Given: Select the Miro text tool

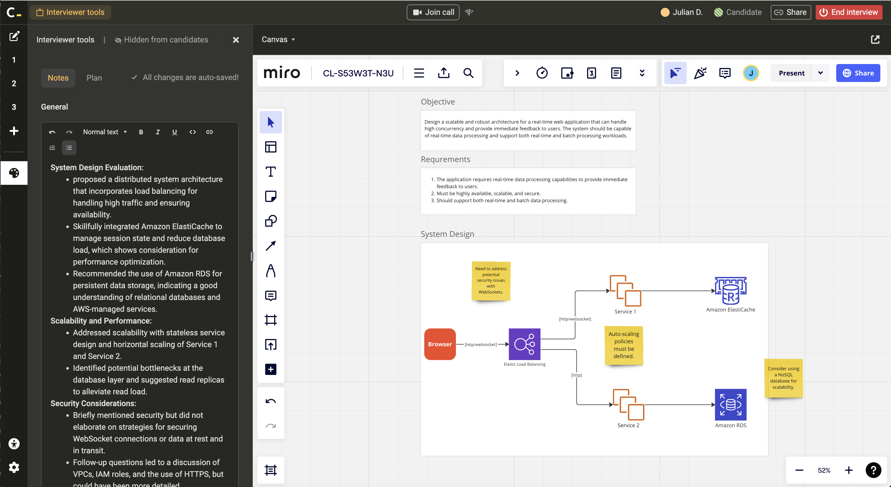Looking at the screenshot, I should point(271,172).
